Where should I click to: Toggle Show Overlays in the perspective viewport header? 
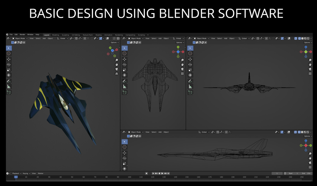108,38
